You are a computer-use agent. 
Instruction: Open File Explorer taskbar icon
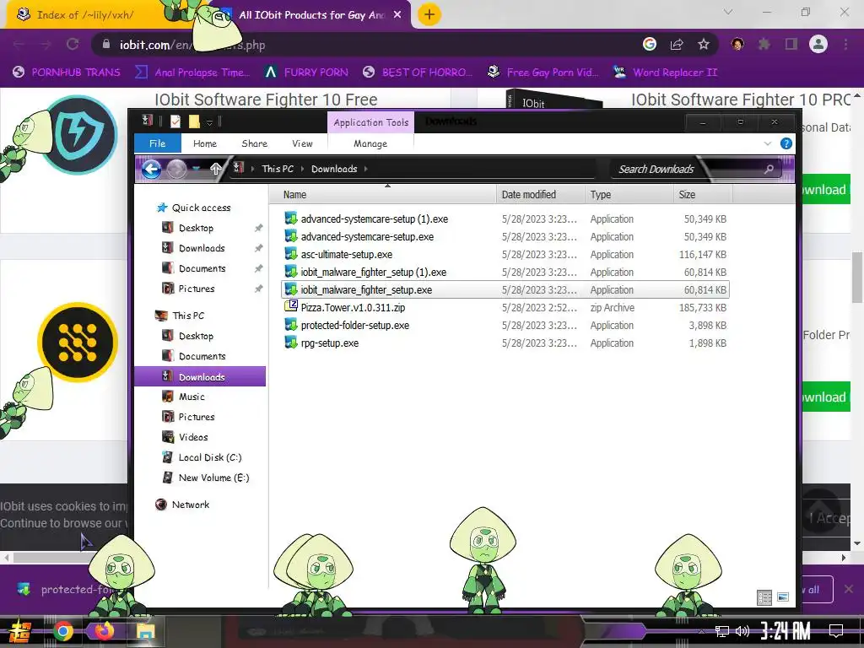pyautogui.click(x=145, y=631)
